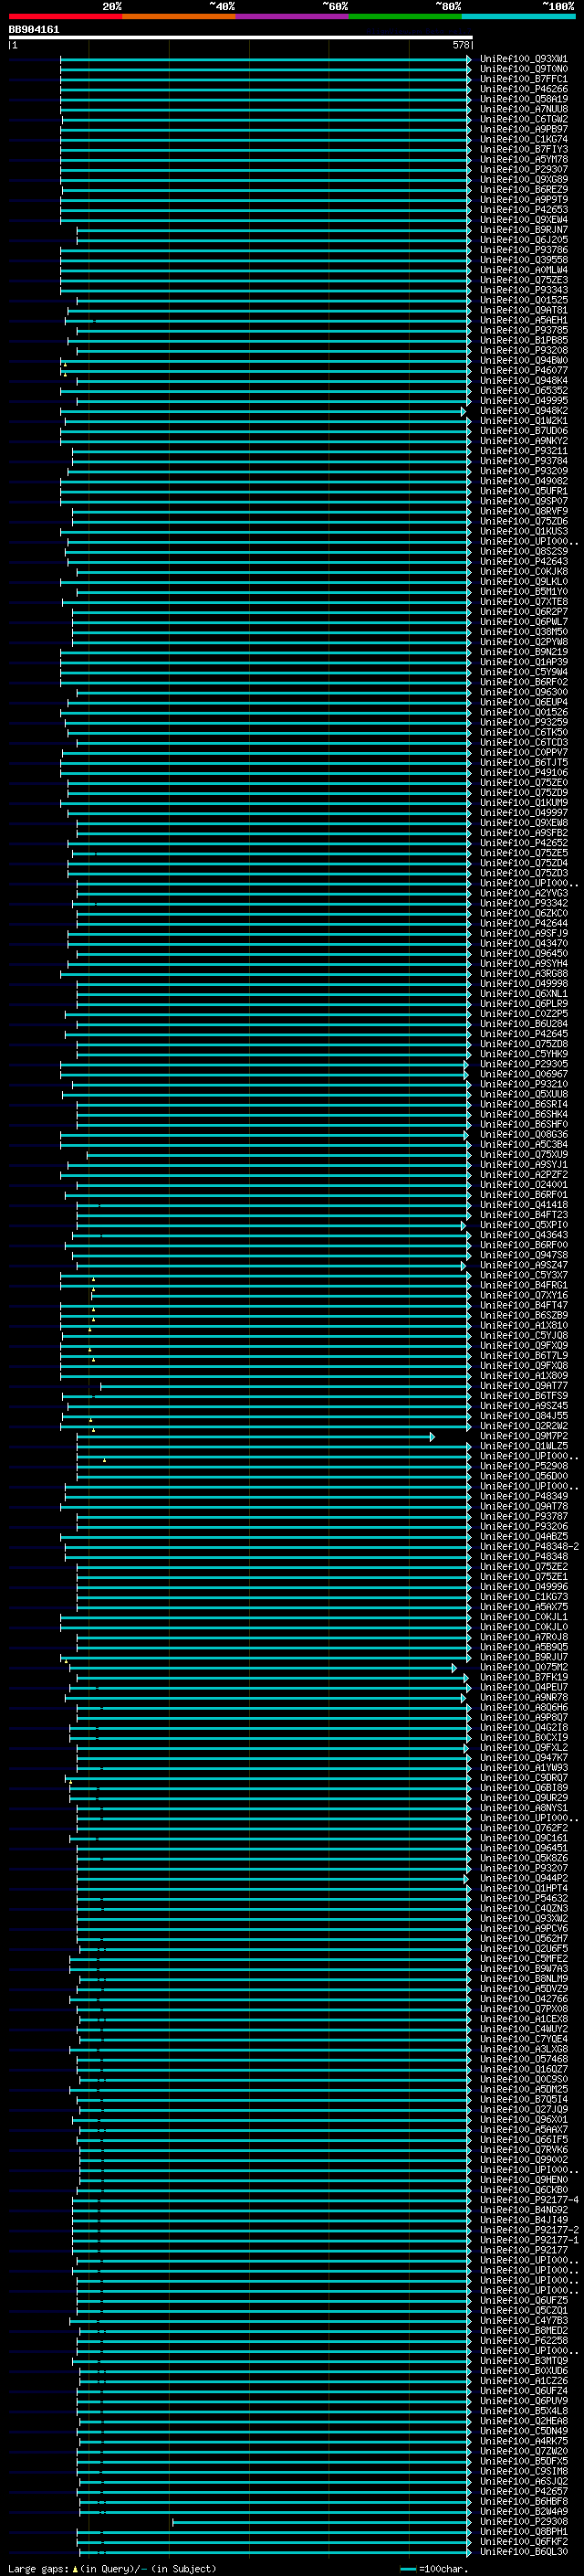Image resolution: width=584 pixels, height=2576 pixels.
Task: Select the UniRef100_O65352 label
Action: click(523, 391)
